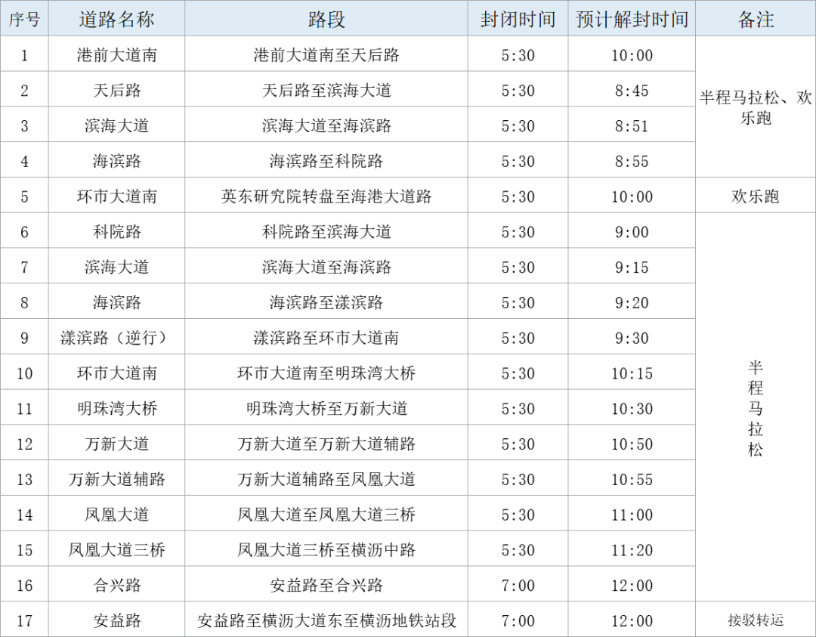Image resolution: width=816 pixels, height=637 pixels.
Task: Select the 道路名称 column header
Action: click(x=116, y=20)
